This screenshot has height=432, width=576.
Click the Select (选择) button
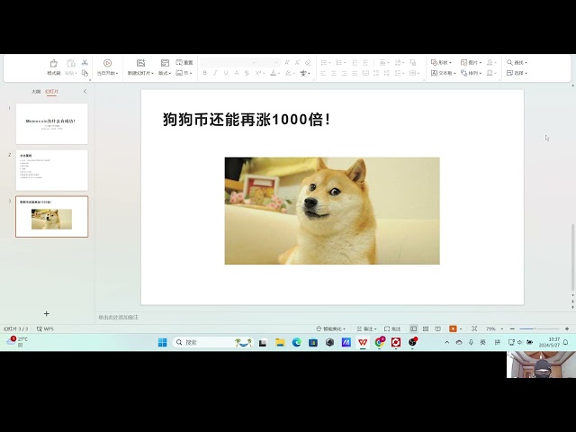[517, 73]
